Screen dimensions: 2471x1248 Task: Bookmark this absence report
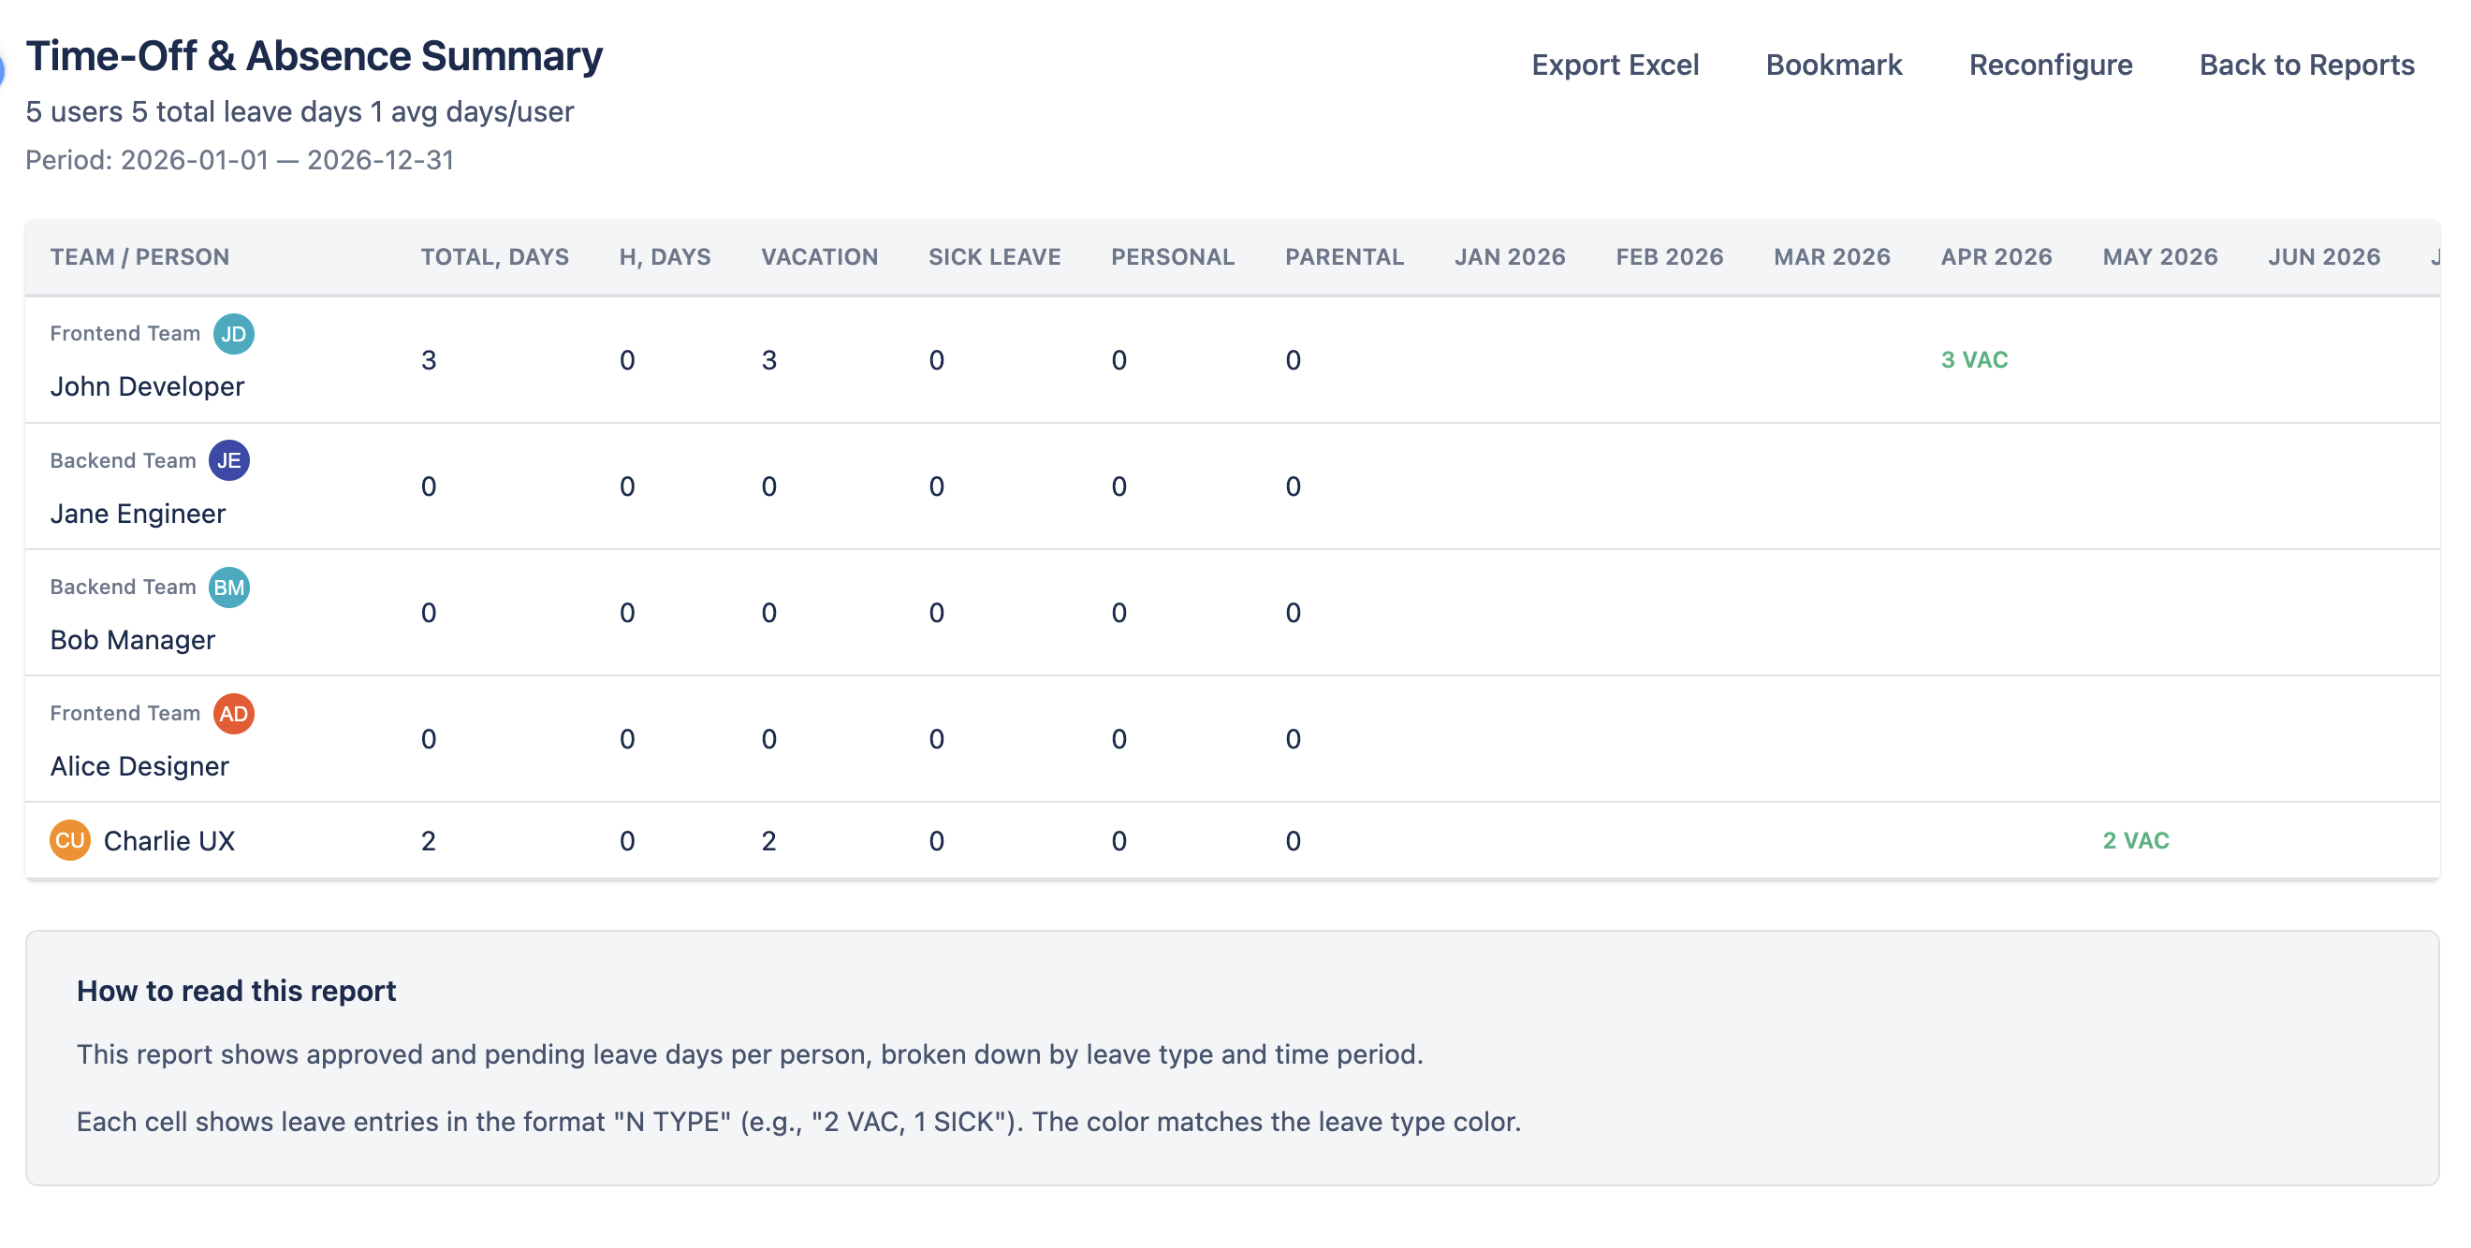click(1833, 65)
